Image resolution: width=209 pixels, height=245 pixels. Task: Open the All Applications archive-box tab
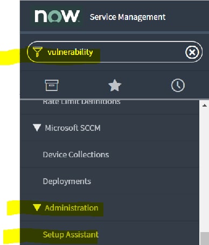coord(52,85)
